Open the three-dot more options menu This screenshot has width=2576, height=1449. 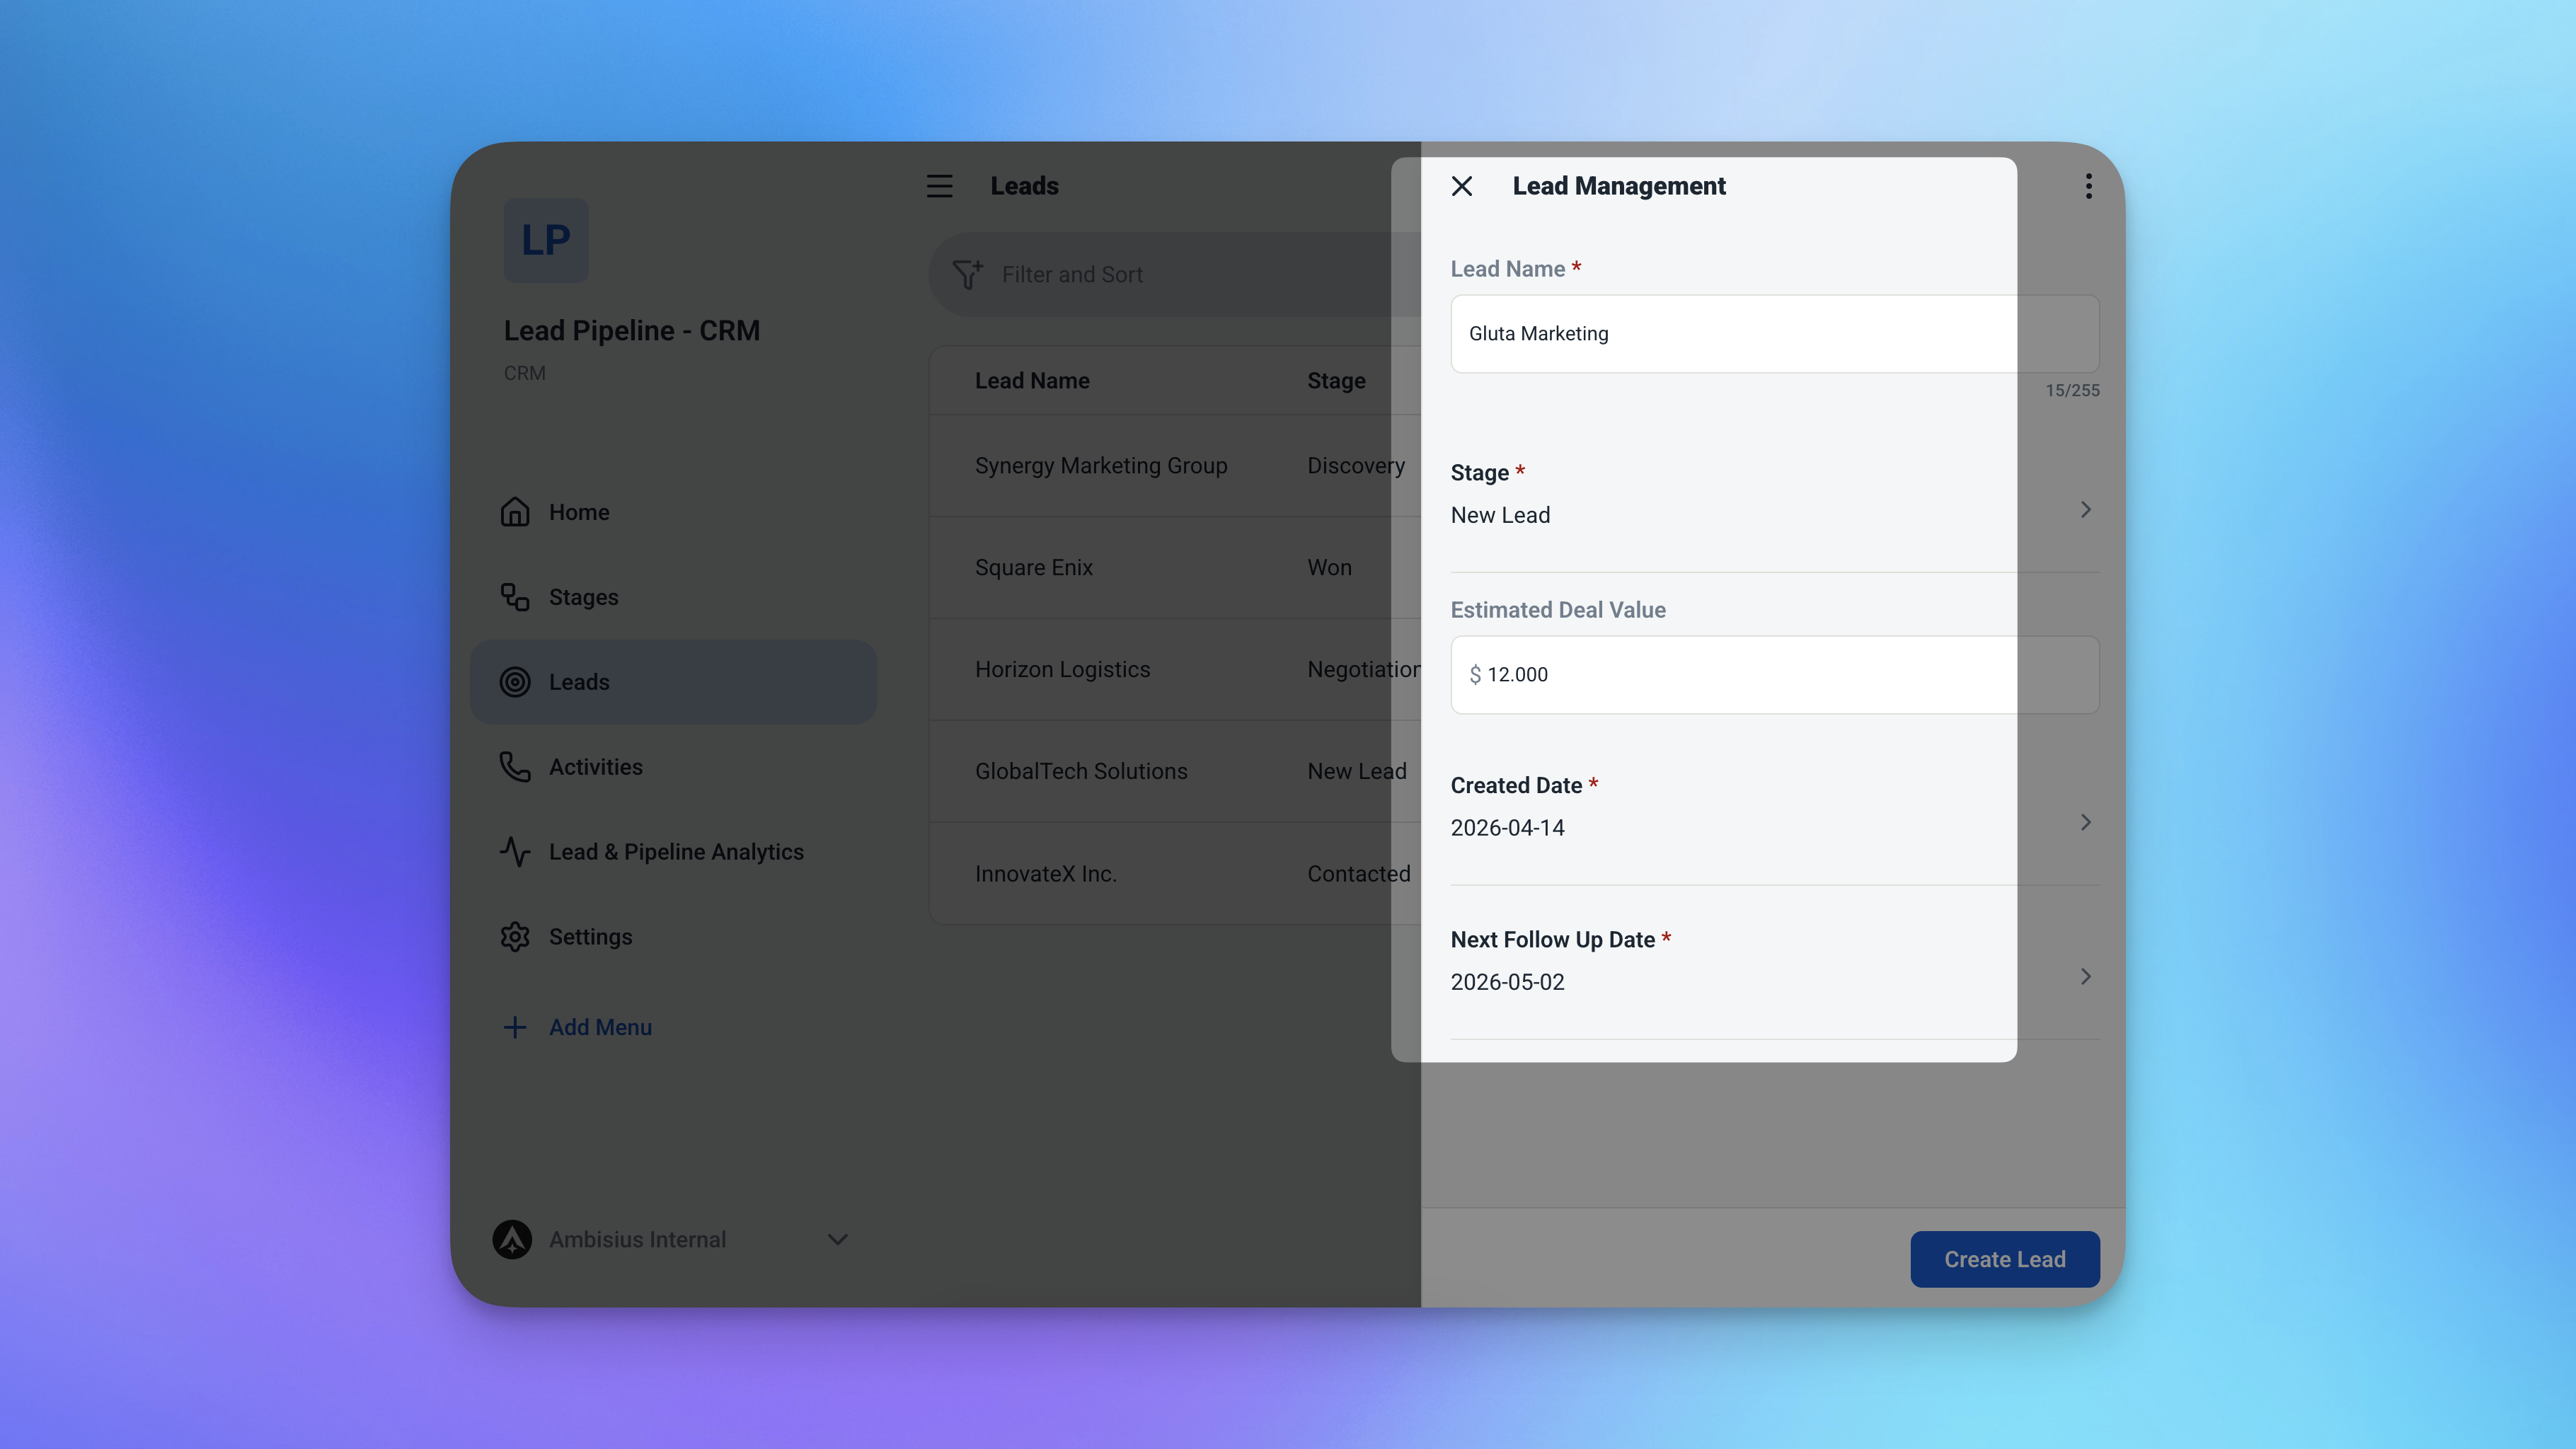pos(2088,186)
